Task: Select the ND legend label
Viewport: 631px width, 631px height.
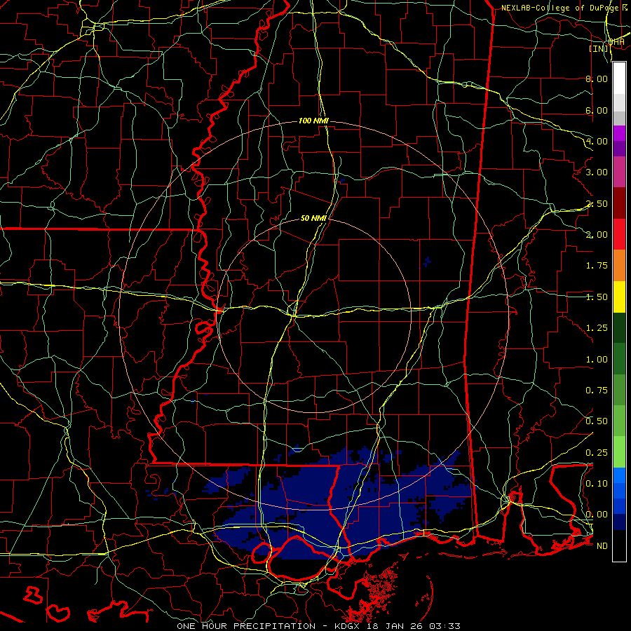Action: [602, 546]
